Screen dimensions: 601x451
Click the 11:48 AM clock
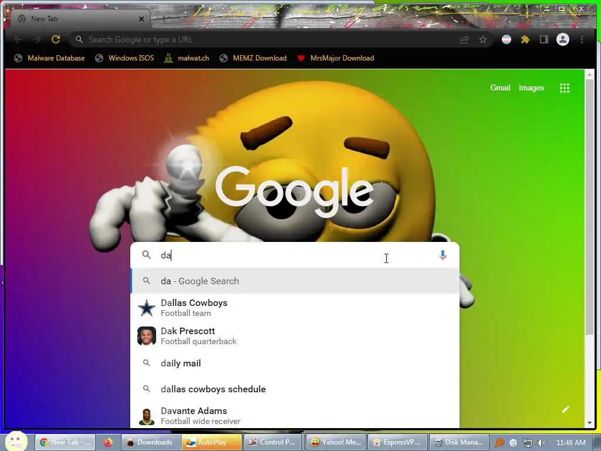[x=570, y=443]
